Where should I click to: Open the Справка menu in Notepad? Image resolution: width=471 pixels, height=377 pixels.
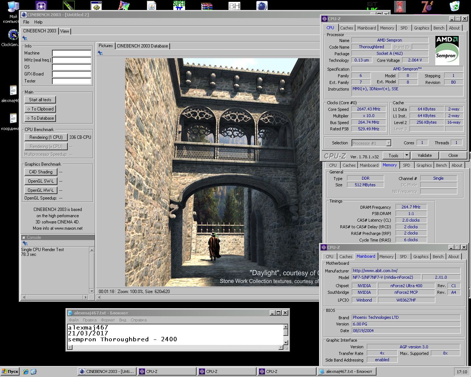click(x=138, y=320)
